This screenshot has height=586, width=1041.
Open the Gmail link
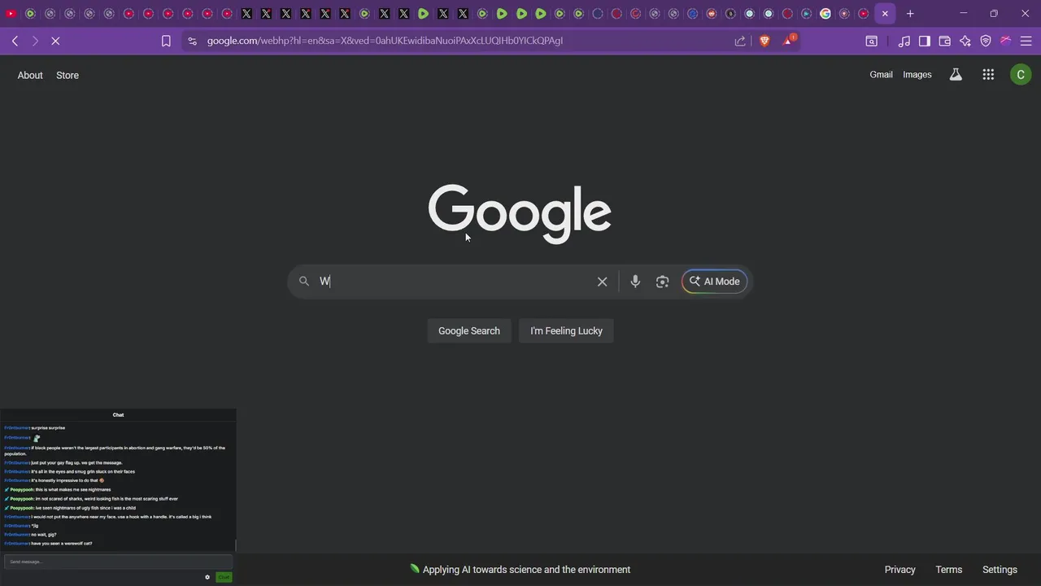pos(881,75)
